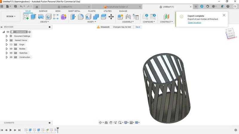
Task: Expand the Construction node
Action: (x=7, y=57)
